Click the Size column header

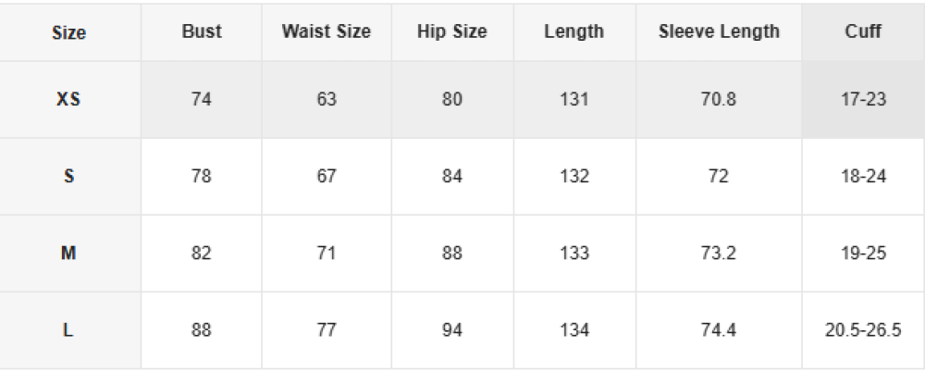click(x=69, y=32)
